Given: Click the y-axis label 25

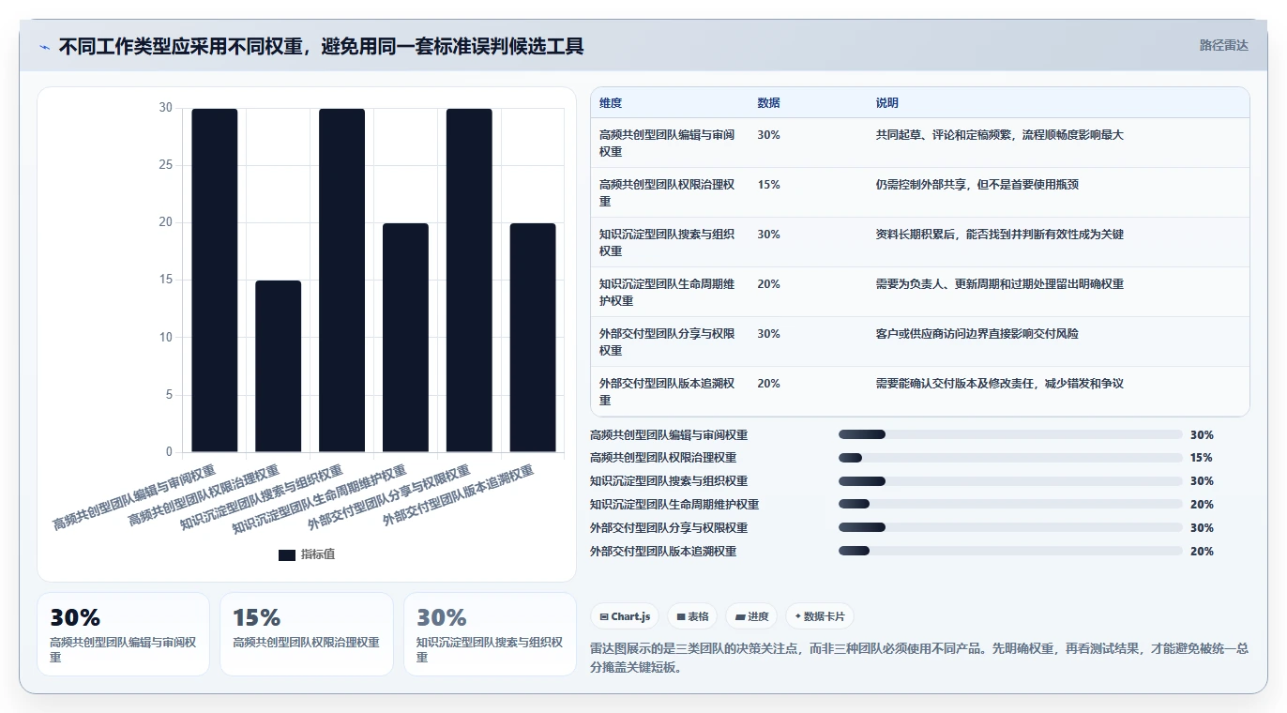Looking at the screenshot, I should (x=166, y=165).
